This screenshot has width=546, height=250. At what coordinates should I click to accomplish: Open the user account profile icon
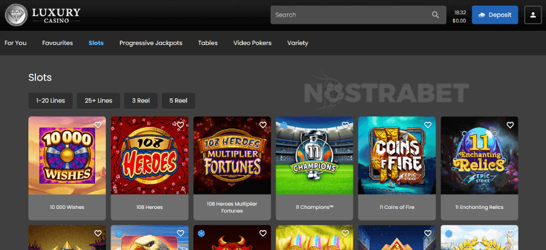pos(533,15)
